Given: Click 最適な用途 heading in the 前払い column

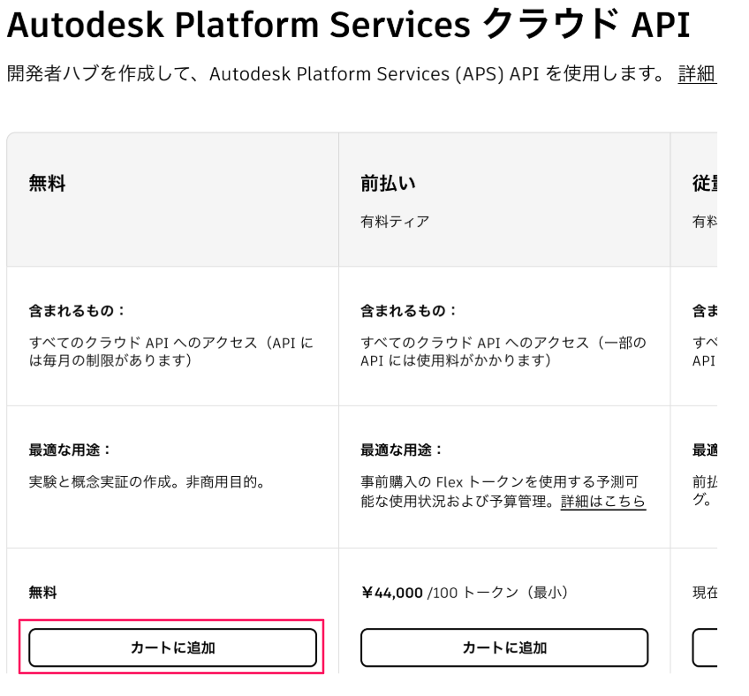Looking at the screenshot, I should 401,450.
